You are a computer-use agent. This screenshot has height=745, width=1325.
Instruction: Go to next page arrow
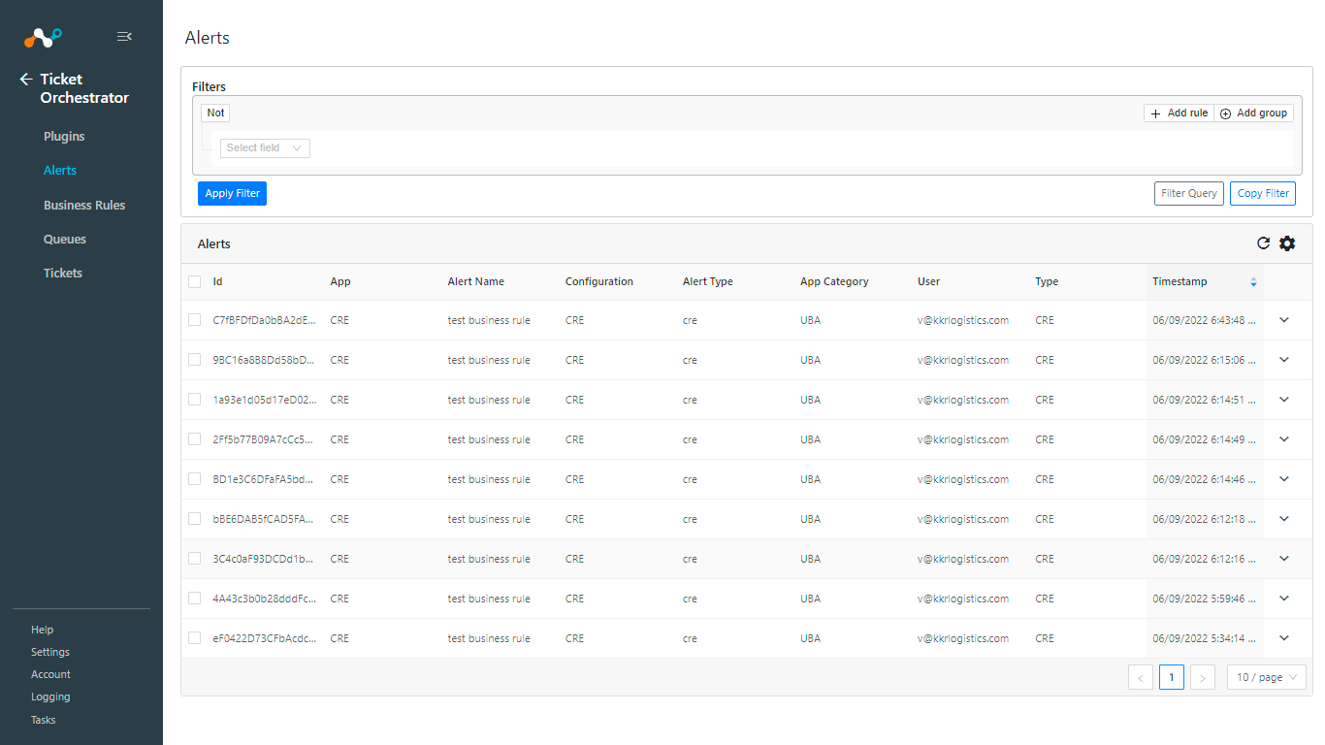pyautogui.click(x=1203, y=677)
